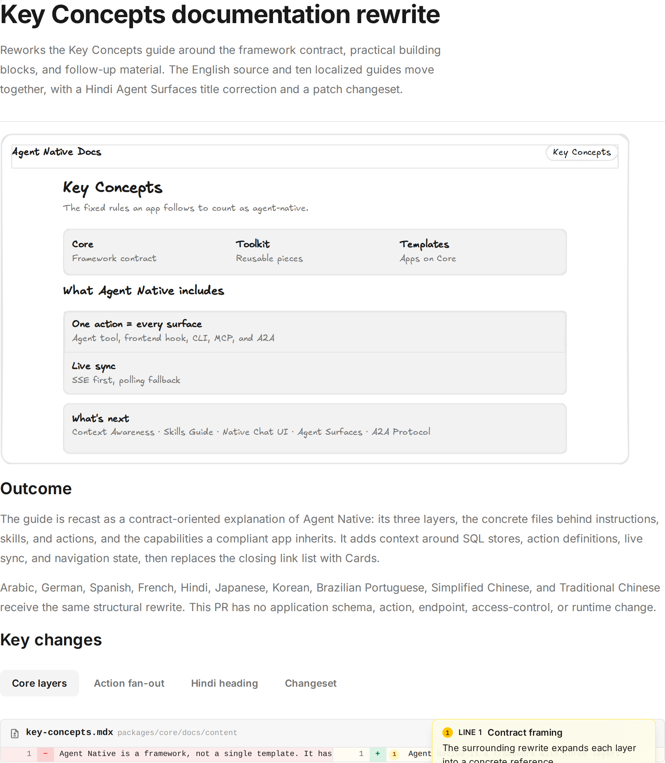Click the 'Agent tool, frontend hook, CLI, MCP, and A2A' caption
The height and width of the screenshot is (763, 665).
173,338
